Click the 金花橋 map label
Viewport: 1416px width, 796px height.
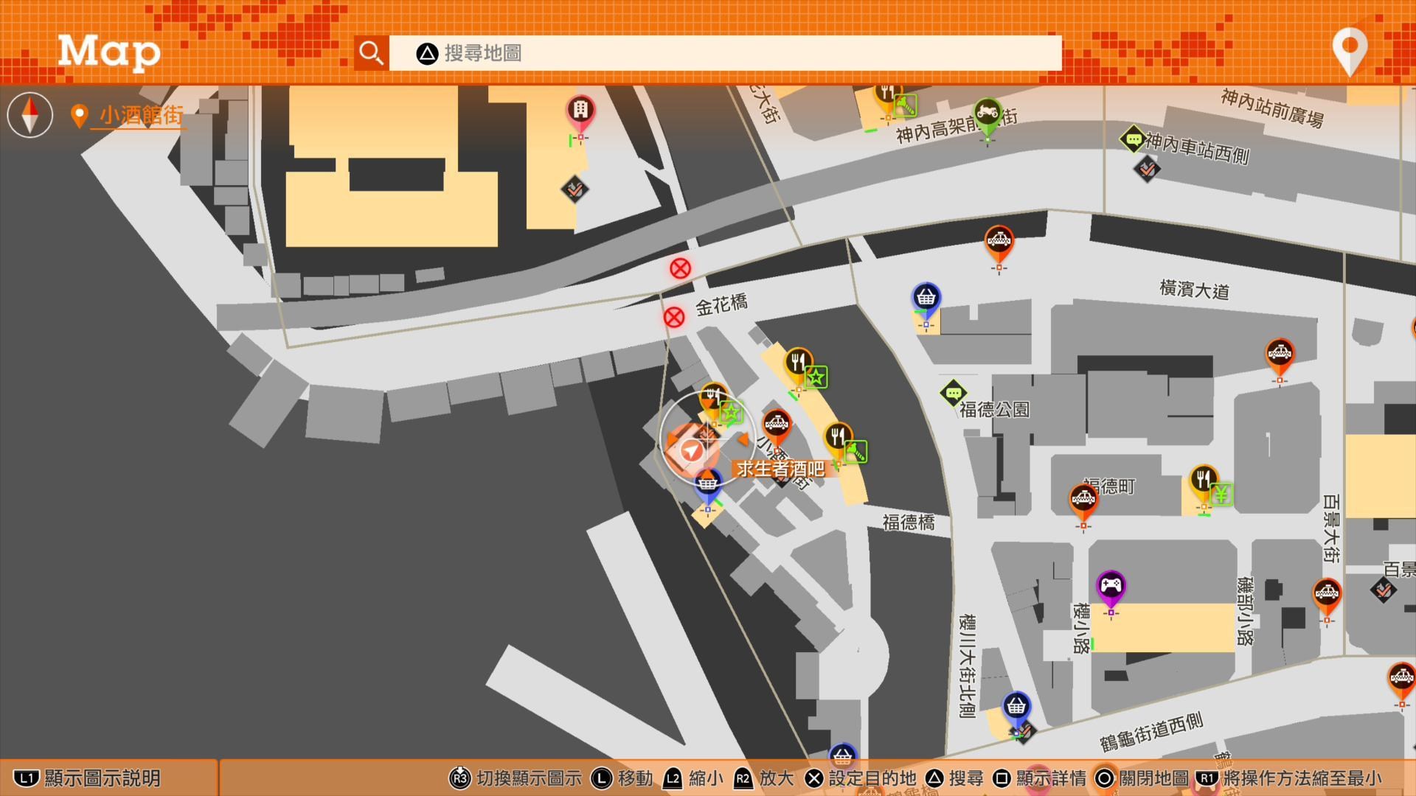tap(721, 304)
